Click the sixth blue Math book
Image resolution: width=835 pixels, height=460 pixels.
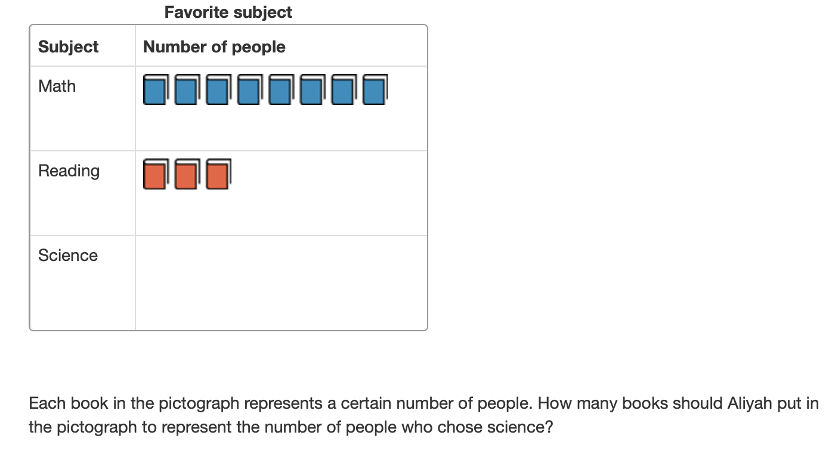[x=311, y=90]
